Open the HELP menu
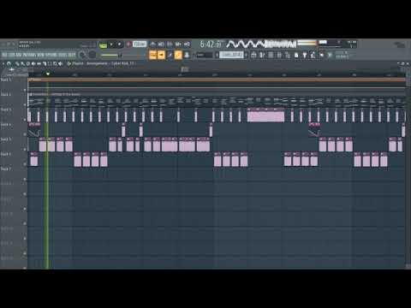Screen dimensions: 411x308 [71, 55]
